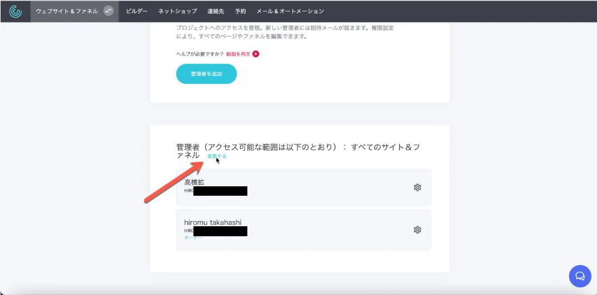597x295 pixels.
Task: Open settings gear for hiromu takahashi
Action: [x=417, y=230]
